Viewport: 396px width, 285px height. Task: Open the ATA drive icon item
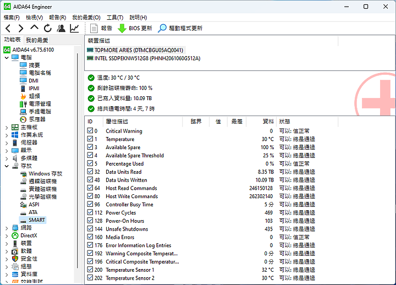click(x=24, y=213)
